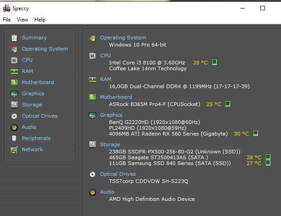Click the Optical Drives disc icon in sidebar
This screenshot has width=281, height=216.
pos(14,116)
